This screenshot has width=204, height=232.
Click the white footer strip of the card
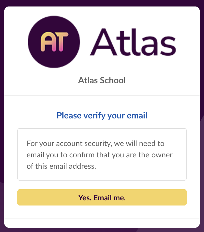(102, 223)
